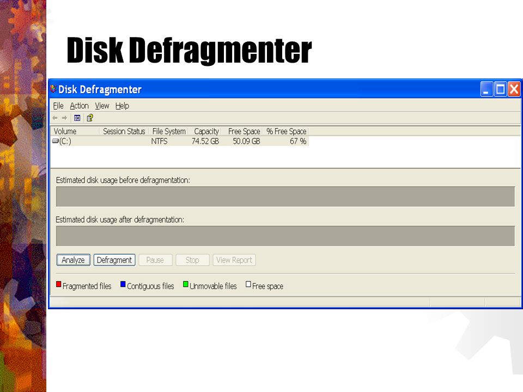Viewport: 523px width, 392px height.
Task: Click the Defragment button
Action: click(x=114, y=260)
